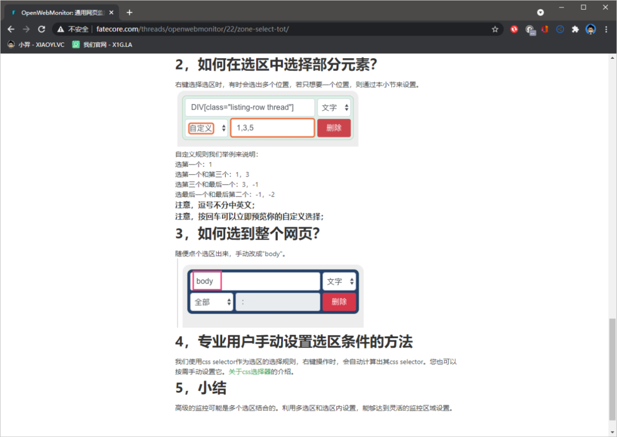Click the 文字 dropdown in listing-row example
This screenshot has width=617, height=437.
tap(334, 107)
